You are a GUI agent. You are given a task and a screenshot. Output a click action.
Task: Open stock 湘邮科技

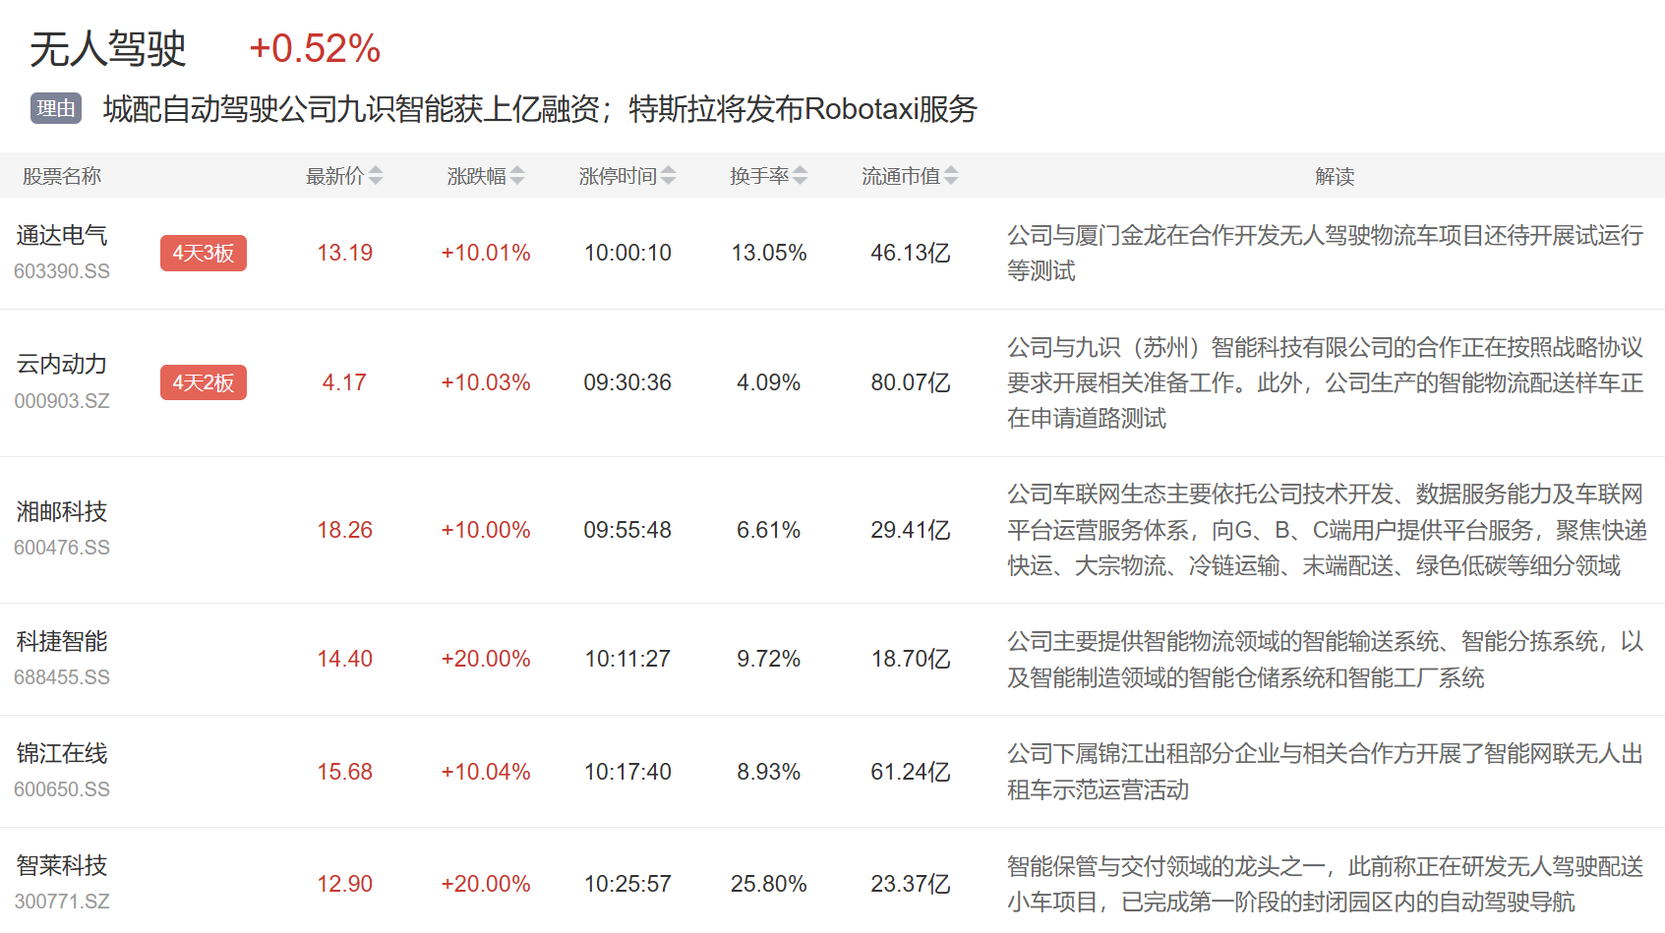[62, 512]
